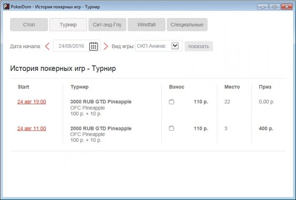Open the calendar date picker icon
This screenshot has width=296, height=200.
(93, 46)
